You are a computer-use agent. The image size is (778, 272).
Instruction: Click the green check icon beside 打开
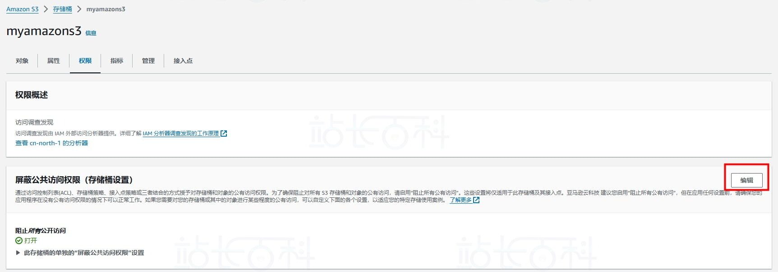(19, 241)
